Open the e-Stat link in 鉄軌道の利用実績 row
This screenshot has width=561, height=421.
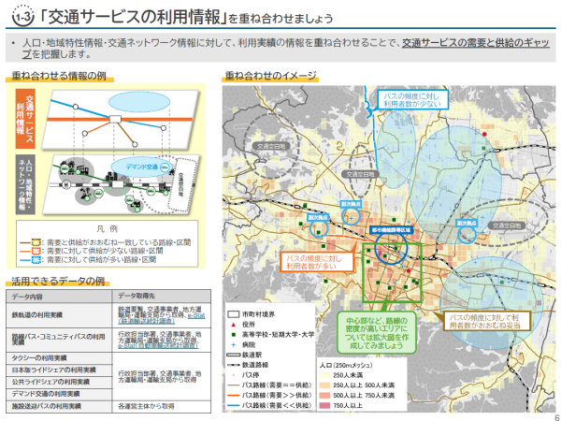click(196, 316)
